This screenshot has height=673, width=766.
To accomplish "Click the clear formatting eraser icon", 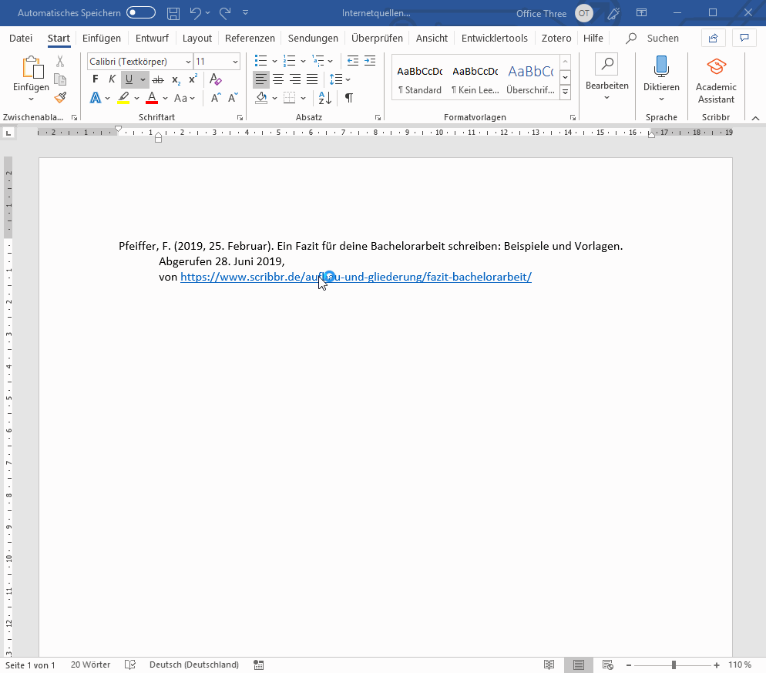I will click(x=216, y=79).
